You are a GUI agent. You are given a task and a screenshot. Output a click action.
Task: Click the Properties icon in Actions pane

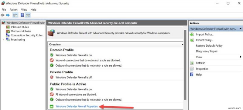coord(192,69)
